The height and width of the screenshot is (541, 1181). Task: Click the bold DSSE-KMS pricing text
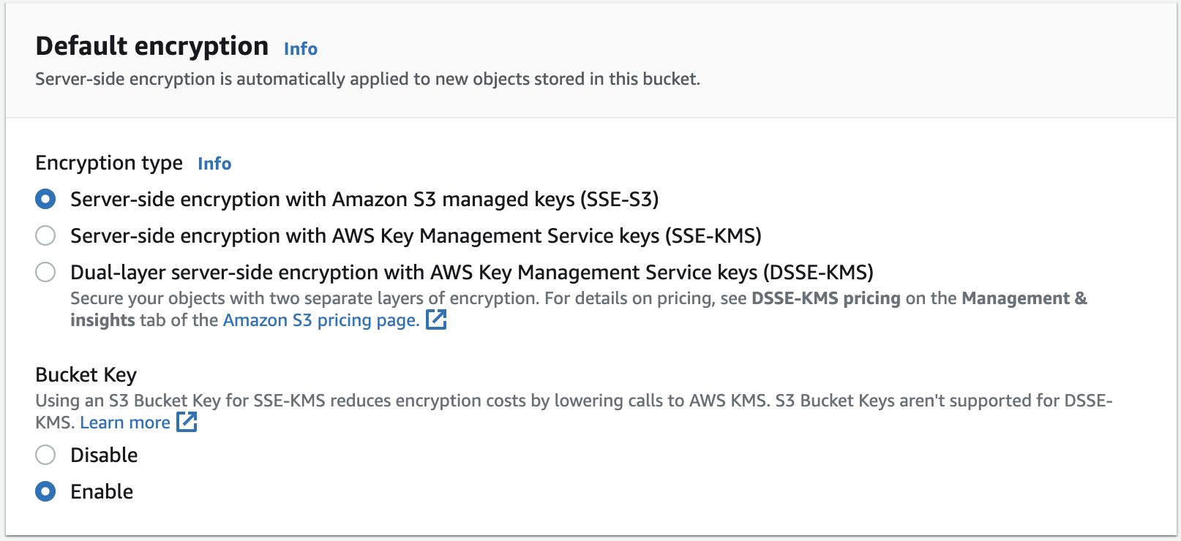825,298
